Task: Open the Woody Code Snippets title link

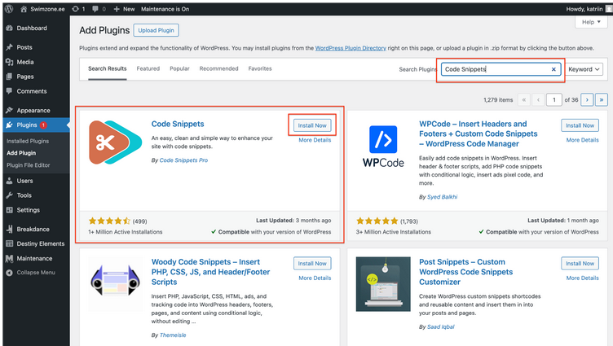Action: (210, 272)
